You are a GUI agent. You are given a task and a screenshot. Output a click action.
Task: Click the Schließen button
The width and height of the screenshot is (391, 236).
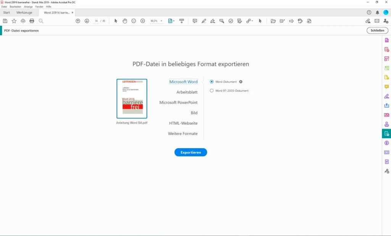[x=377, y=30]
